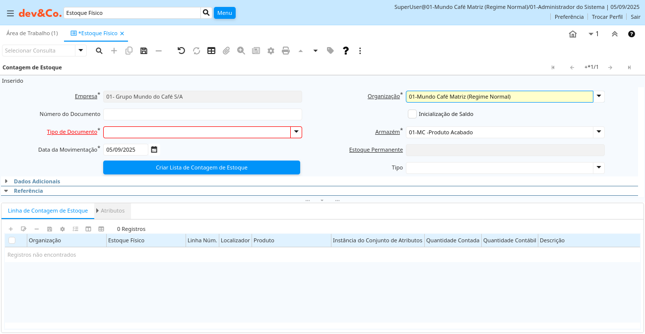Collapse the Referência section

pyautogui.click(x=28, y=191)
